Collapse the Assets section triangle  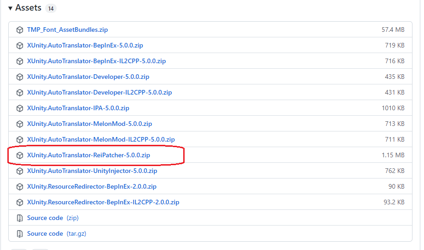click(x=10, y=8)
